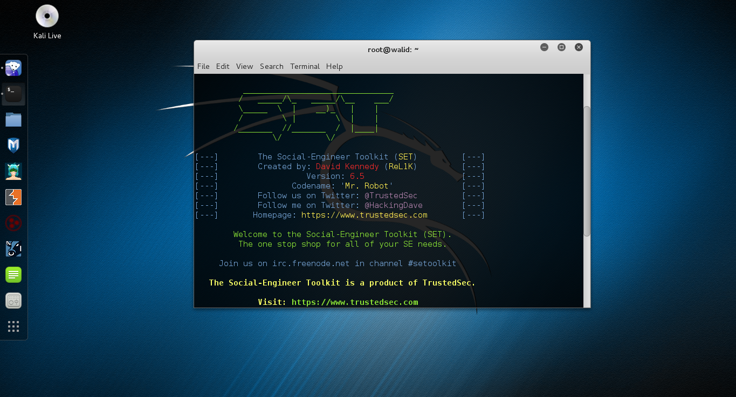Screen dimensions: 736x397
Task: Open the Terminal menu
Action: coord(305,66)
